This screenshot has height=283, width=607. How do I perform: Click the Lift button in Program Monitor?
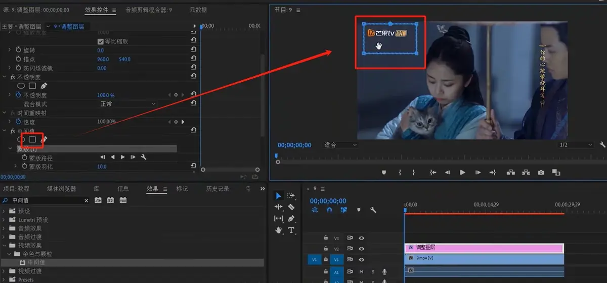(510, 173)
